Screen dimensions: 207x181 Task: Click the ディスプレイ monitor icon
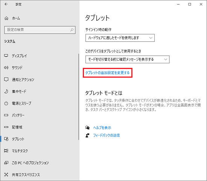pyautogui.click(x=6, y=55)
